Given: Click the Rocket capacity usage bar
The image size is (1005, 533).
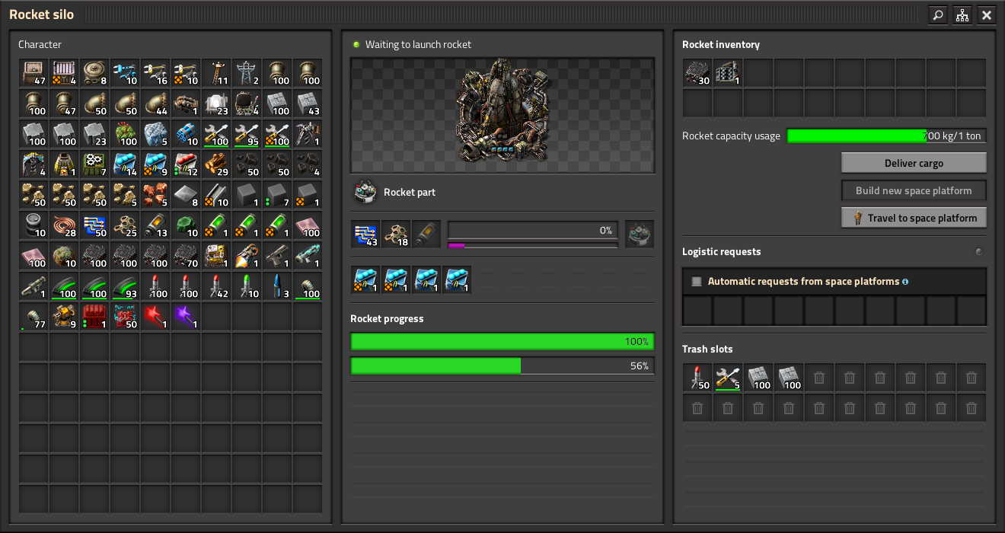Looking at the screenshot, I should (886, 136).
